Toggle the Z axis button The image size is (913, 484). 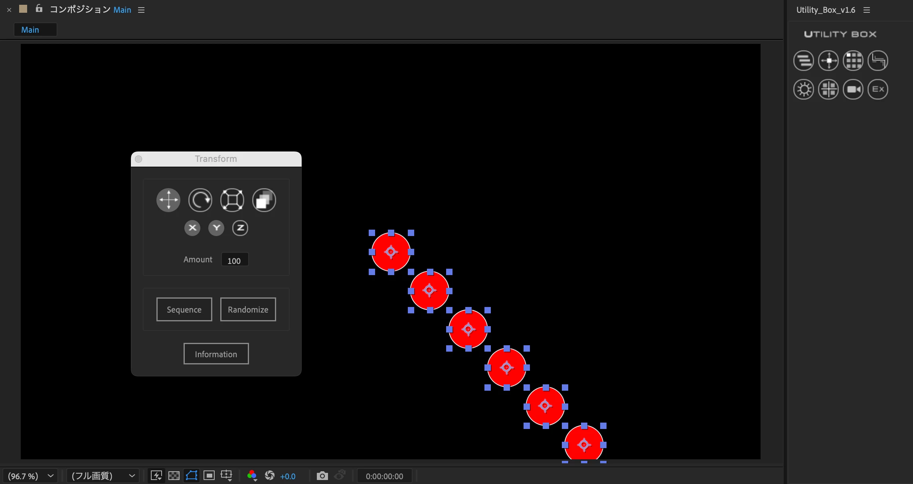tap(240, 228)
